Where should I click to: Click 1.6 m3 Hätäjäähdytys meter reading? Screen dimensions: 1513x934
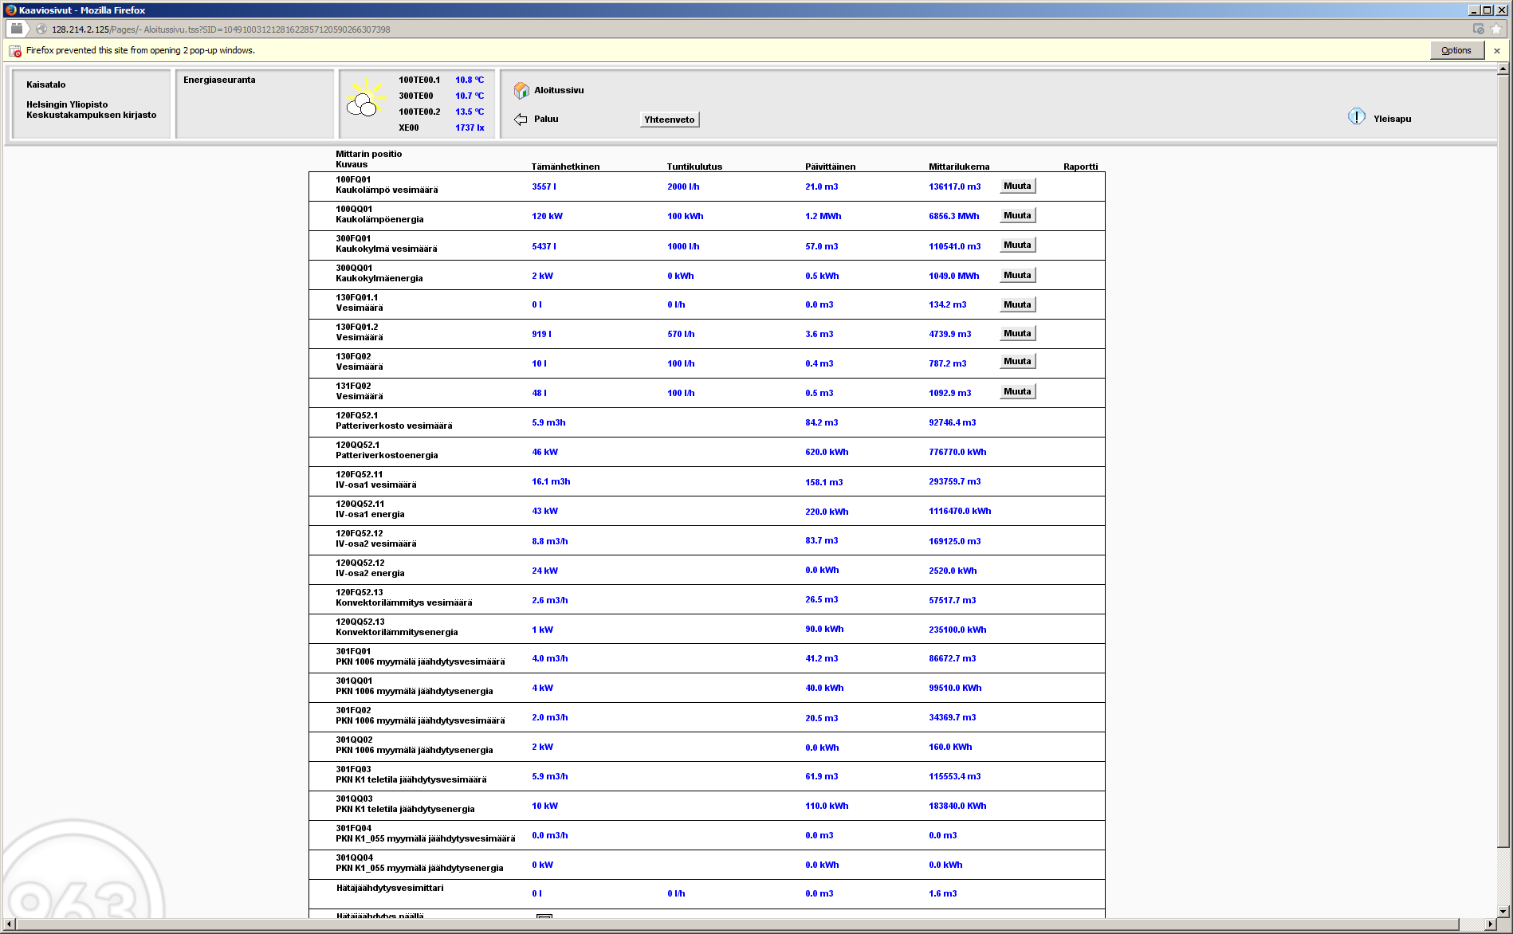(942, 893)
